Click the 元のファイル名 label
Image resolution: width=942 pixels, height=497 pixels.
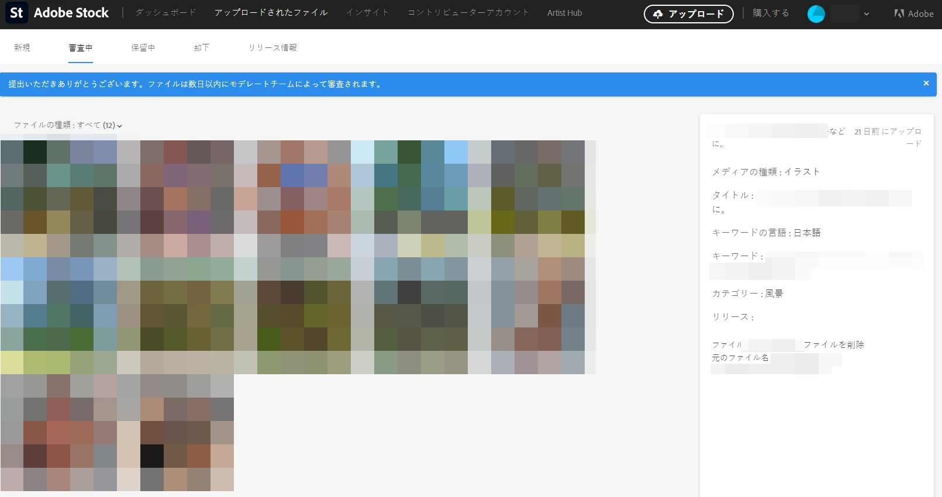740,358
